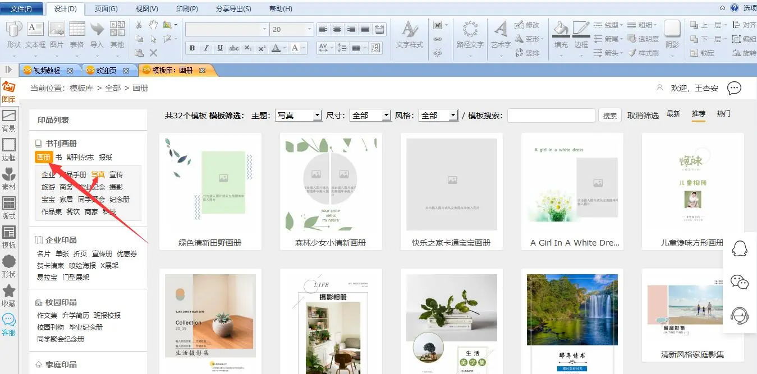Open the 边框 border panel in sidebar
The width and height of the screenshot is (757, 374).
click(9, 150)
